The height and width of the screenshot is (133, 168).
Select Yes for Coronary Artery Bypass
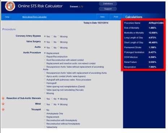[45, 36]
